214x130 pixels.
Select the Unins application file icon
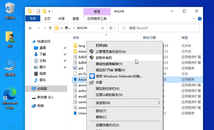(x=75, y=113)
